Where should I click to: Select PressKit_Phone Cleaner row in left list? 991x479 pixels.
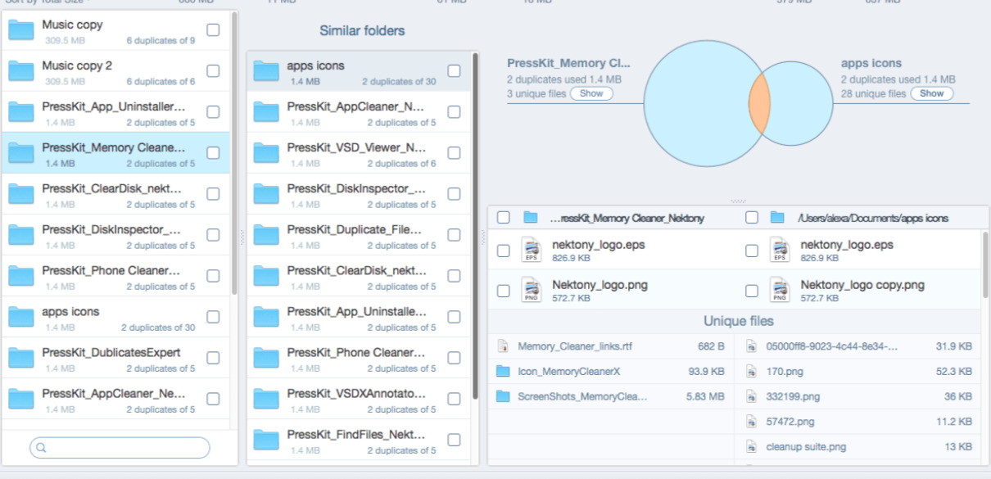[x=115, y=276]
